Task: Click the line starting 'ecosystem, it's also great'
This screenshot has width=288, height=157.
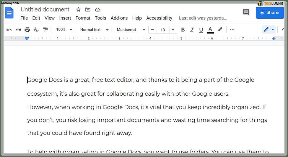Action: point(128,94)
